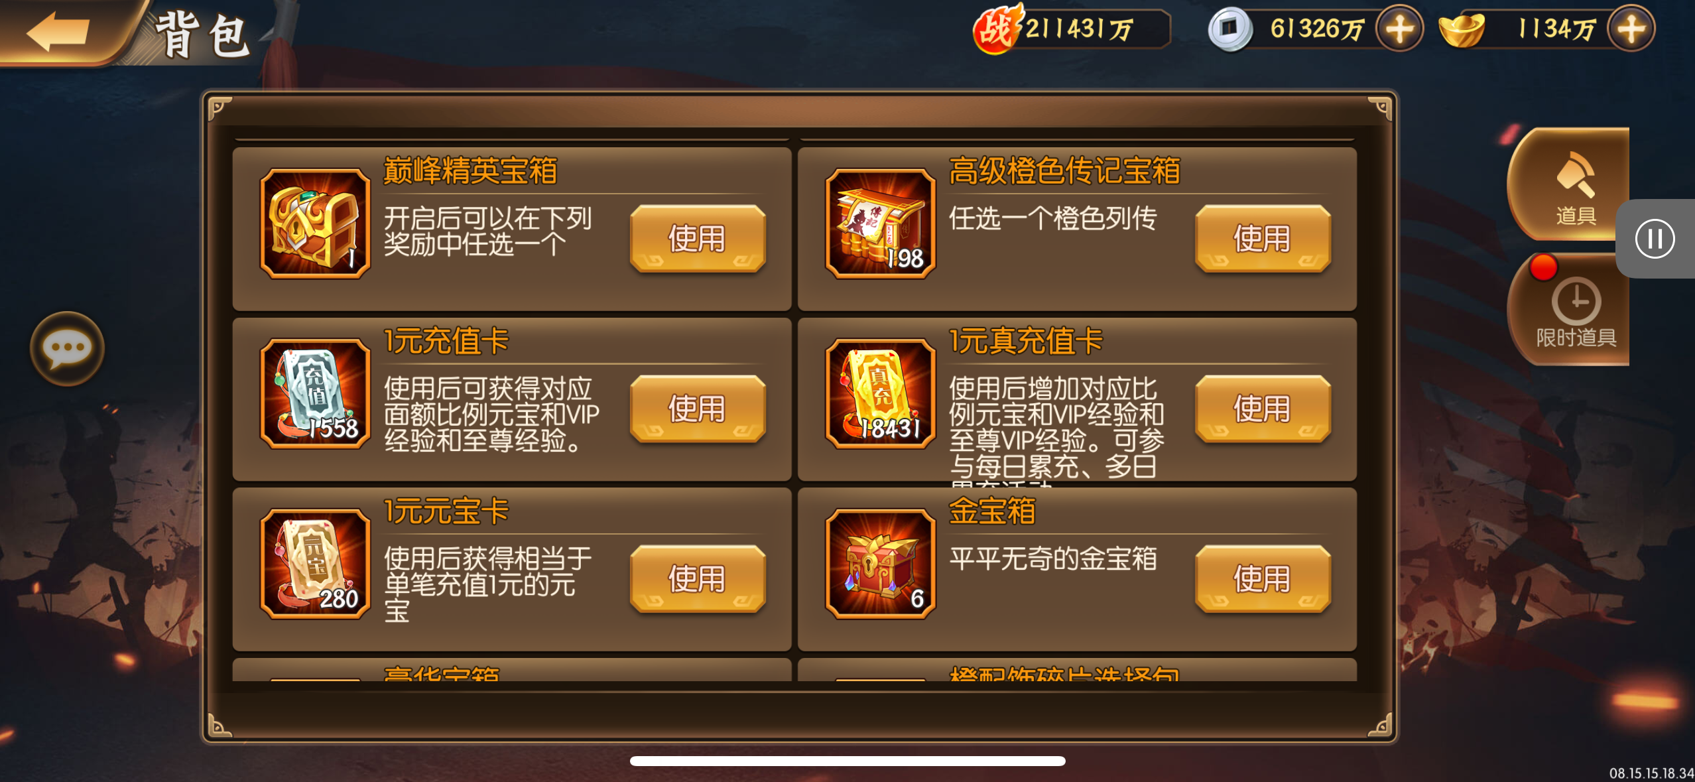
Task: Add gold ingots with plus icon
Action: click(x=1631, y=29)
